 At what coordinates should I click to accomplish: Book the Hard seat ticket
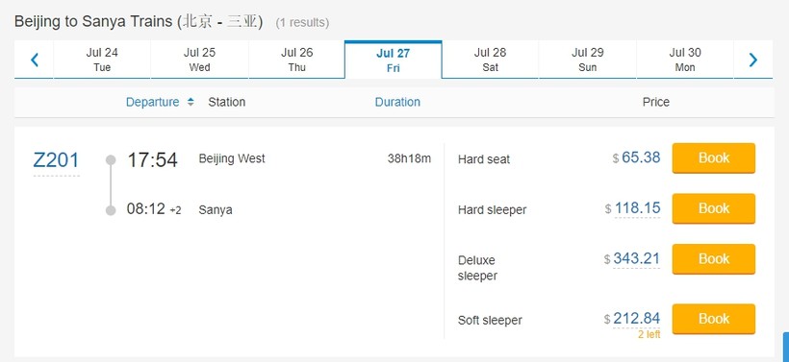coord(714,158)
